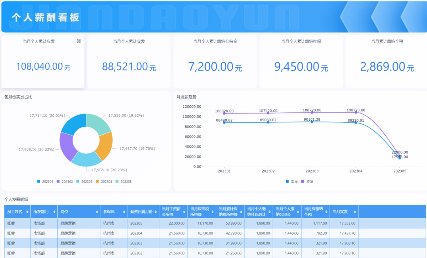Sort by 薪资归属月份 using its arrow icon
The width and height of the screenshot is (427, 258).
click(x=155, y=212)
